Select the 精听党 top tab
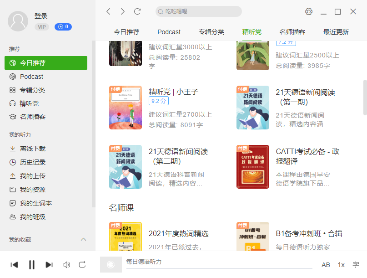The height and width of the screenshot is (278, 367). click(x=252, y=32)
